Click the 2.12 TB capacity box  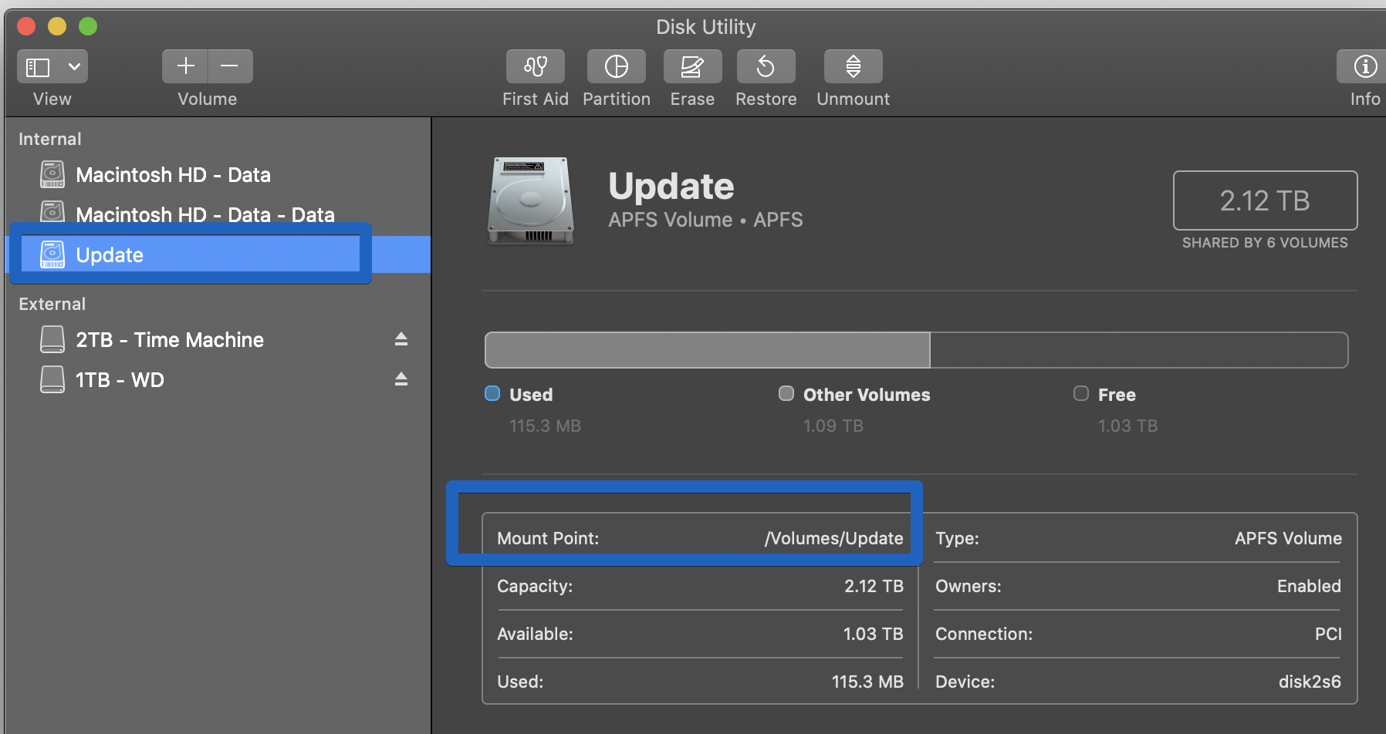pyautogui.click(x=1265, y=200)
